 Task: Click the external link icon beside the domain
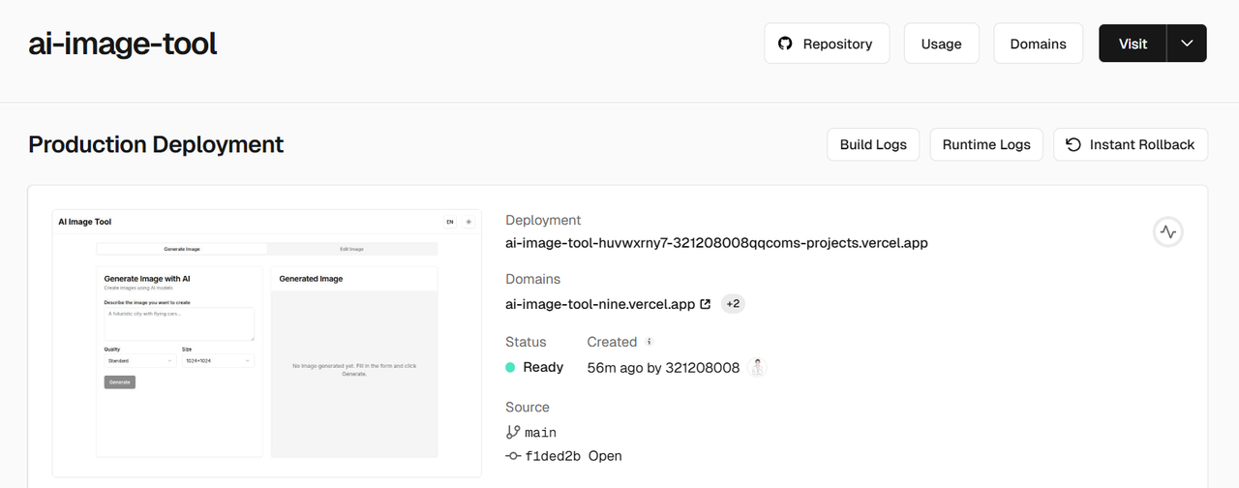point(705,304)
